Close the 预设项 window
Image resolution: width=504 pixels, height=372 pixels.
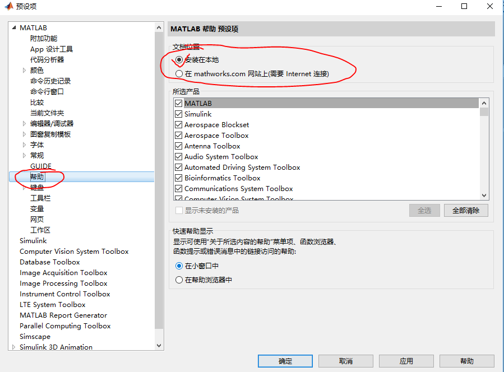point(490,6)
